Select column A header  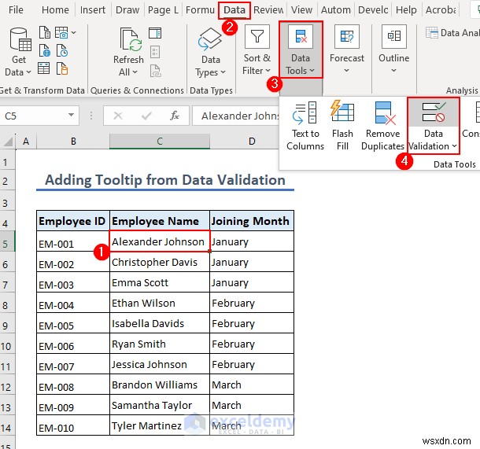point(26,142)
